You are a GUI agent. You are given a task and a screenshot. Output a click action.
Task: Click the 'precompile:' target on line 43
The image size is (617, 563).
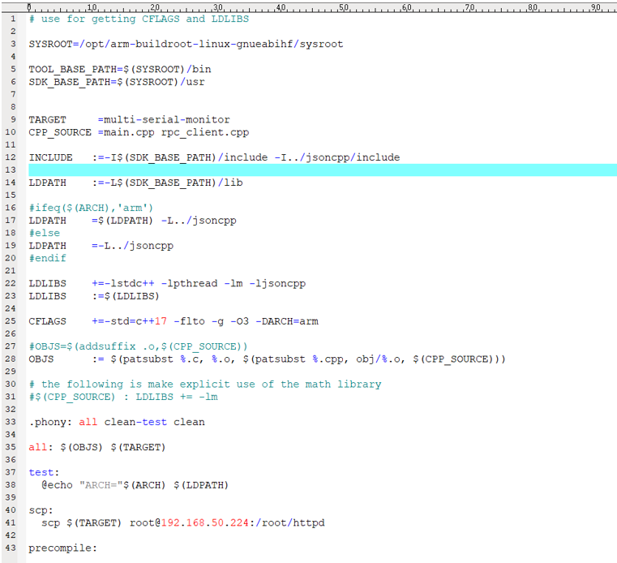coord(63,548)
